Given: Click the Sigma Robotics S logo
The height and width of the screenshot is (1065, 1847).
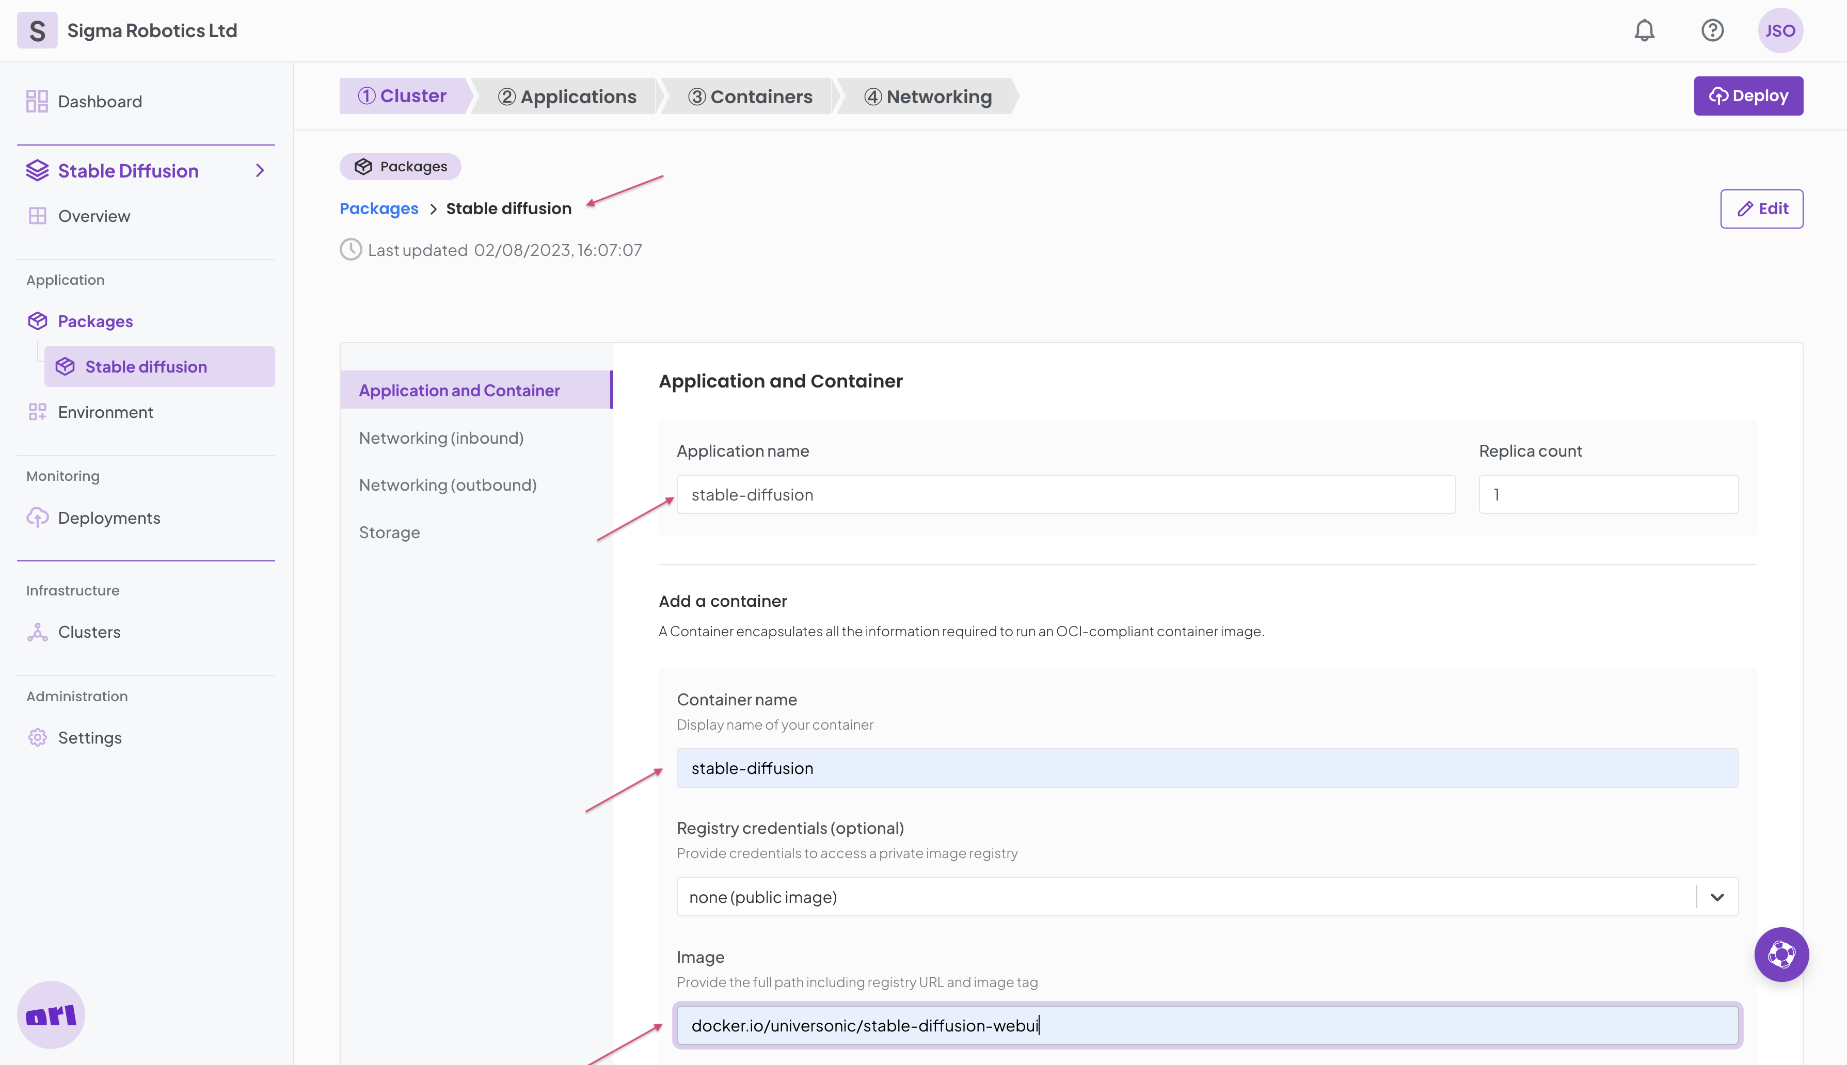Looking at the screenshot, I should pos(37,30).
